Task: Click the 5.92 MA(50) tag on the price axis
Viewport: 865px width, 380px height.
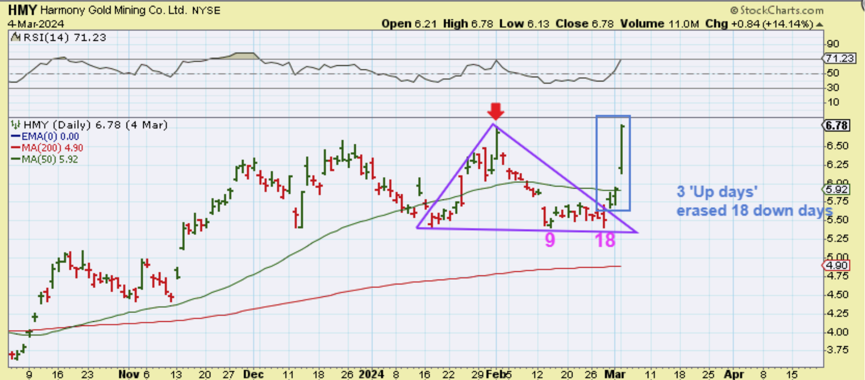Action: [x=837, y=190]
